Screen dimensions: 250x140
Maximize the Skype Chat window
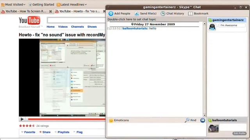pyautogui.click(x=241, y=7)
